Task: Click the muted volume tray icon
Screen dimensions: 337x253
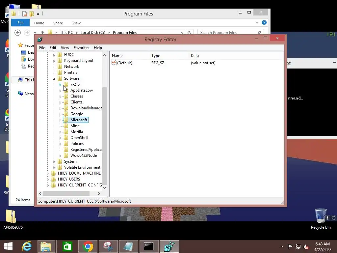Action: (306, 246)
